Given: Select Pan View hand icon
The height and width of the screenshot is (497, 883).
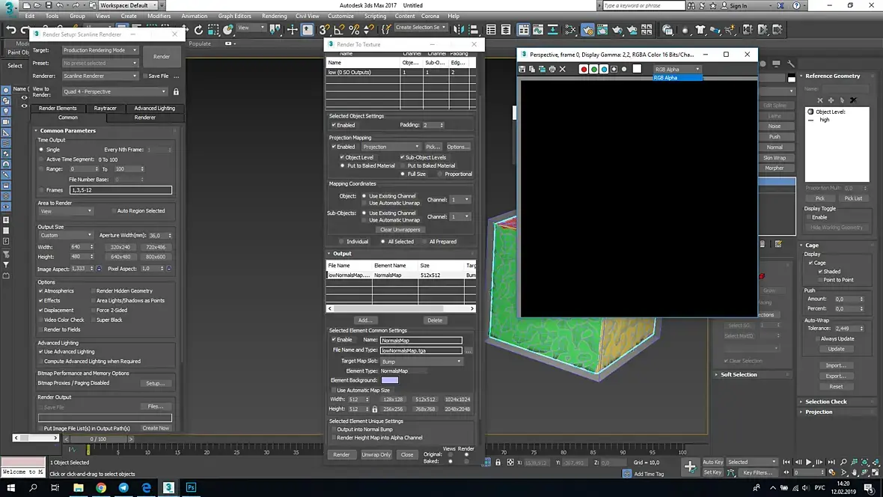Looking at the screenshot, I should [x=855, y=472].
